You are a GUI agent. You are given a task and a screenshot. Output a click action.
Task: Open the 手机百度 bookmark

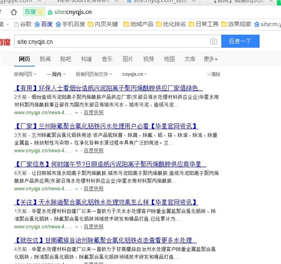pyautogui.click(x=70, y=24)
